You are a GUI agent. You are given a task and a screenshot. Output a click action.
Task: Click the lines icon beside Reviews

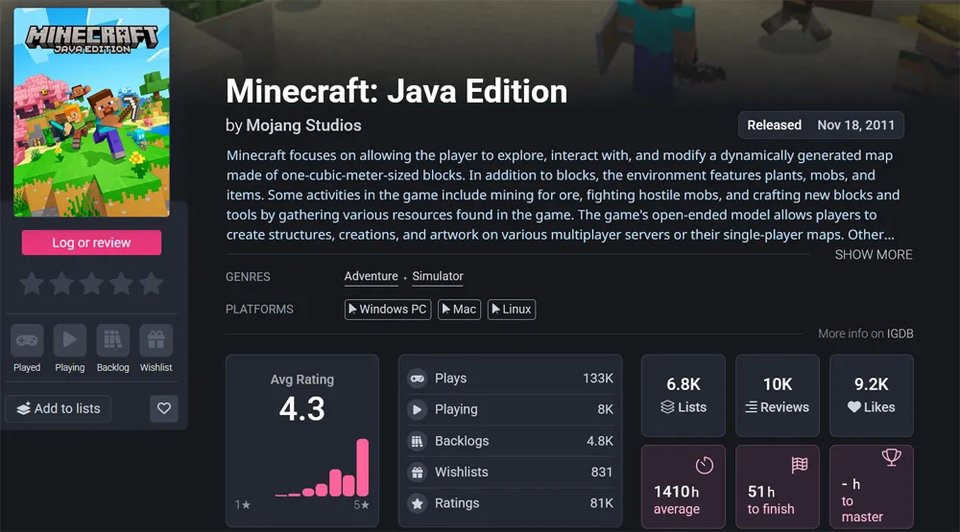tap(752, 407)
